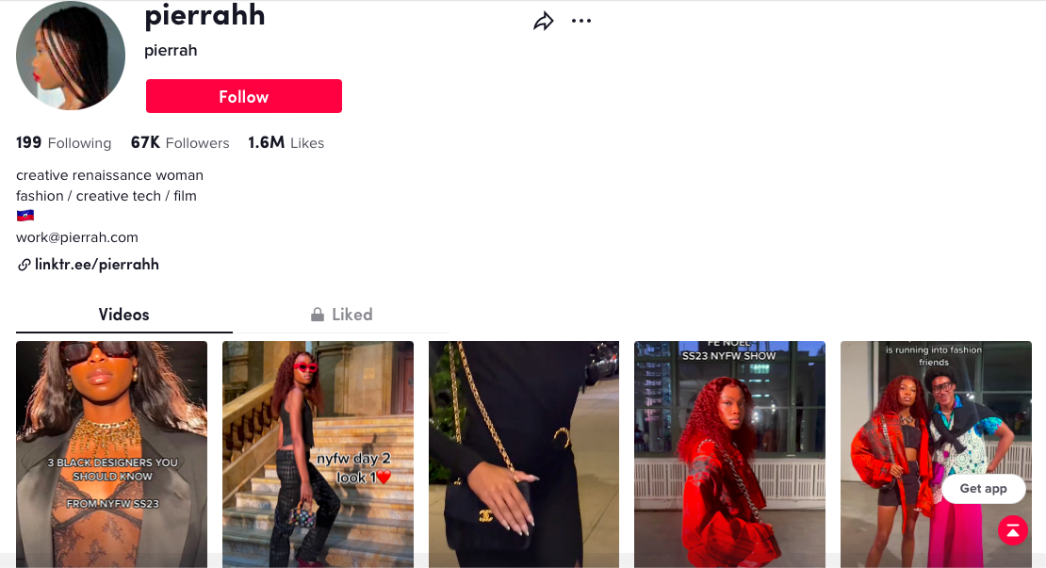1046x568 pixels.
Task: Open the black Chanel bag video thumbnail
Action: tap(524, 454)
